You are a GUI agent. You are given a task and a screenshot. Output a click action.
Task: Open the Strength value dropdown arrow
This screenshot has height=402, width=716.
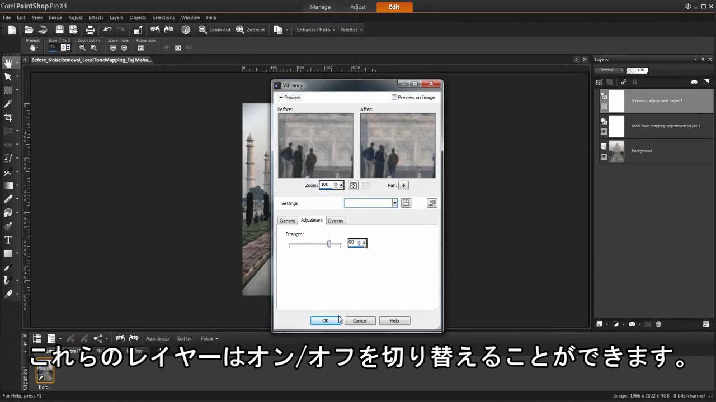(x=364, y=243)
